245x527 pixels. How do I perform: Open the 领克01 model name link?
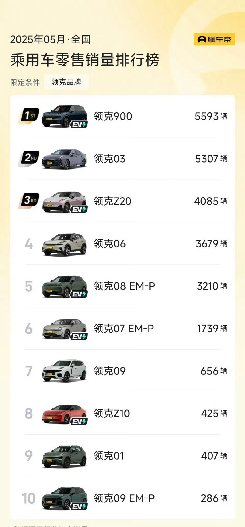109,456
